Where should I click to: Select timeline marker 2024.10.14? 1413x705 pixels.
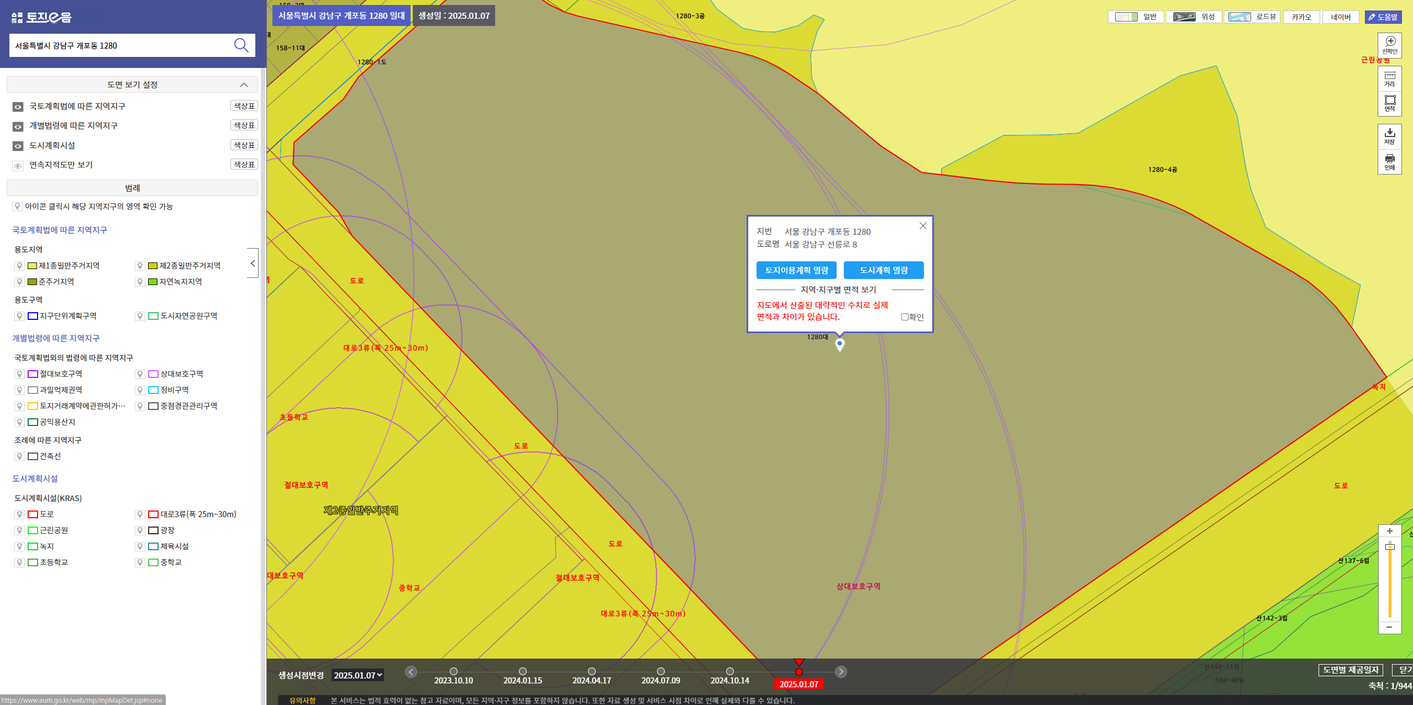tap(730, 671)
